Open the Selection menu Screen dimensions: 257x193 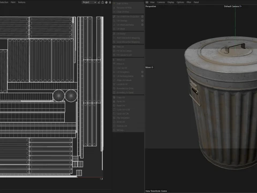(4, 2)
